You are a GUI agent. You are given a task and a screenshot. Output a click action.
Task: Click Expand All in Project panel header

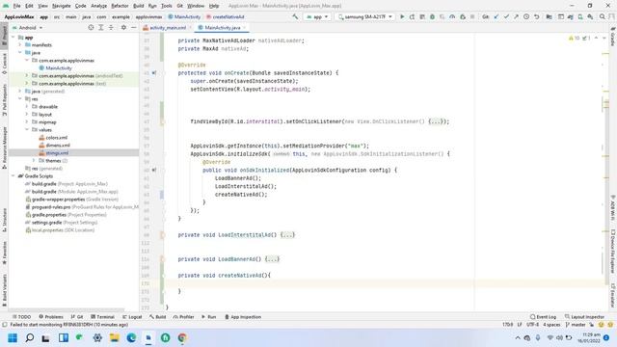click(100, 28)
